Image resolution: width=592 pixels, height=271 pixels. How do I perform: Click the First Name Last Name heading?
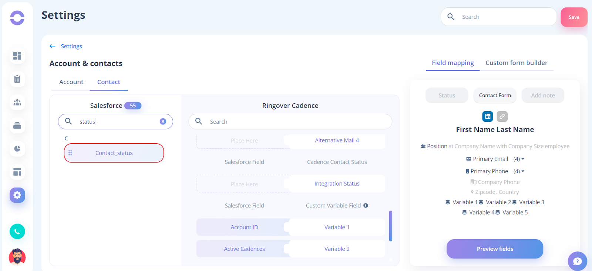(495, 130)
